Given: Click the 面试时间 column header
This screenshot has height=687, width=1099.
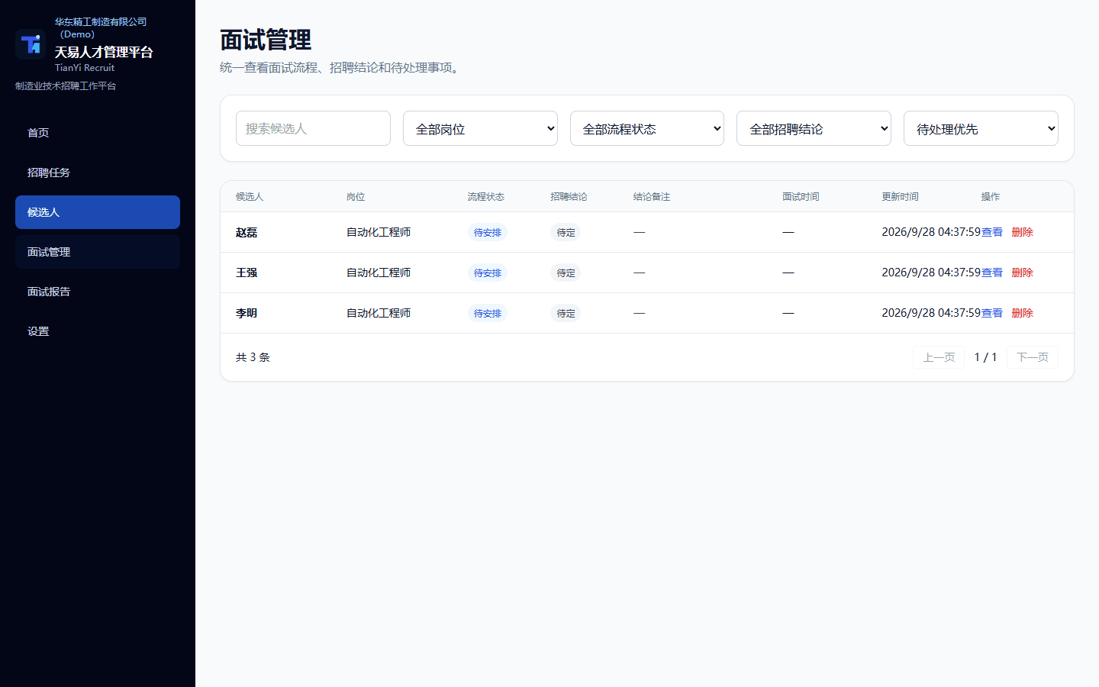Looking at the screenshot, I should click(x=801, y=197).
